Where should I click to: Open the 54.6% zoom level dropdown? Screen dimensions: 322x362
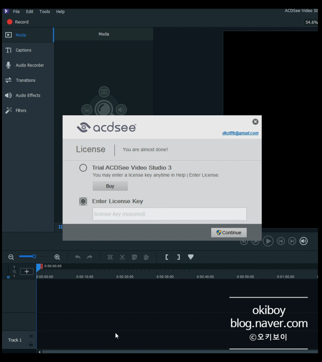click(311, 23)
